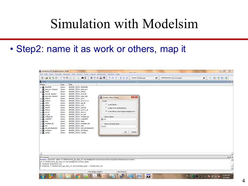Image resolution: width=248 pixels, height=186 pixels.
Task: Open the PowerPoint taskbar icon
Action: click(x=104, y=176)
